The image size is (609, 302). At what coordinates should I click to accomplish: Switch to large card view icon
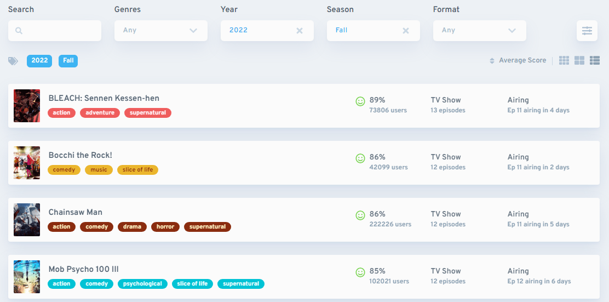coord(579,60)
